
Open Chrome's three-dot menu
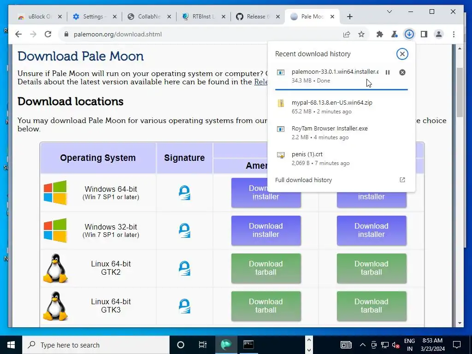click(454, 34)
